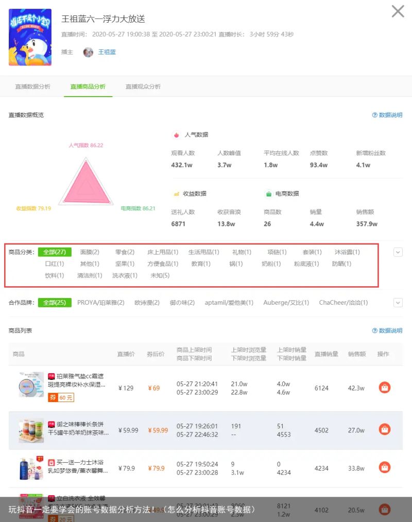This screenshot has height=522, width=412.
Task: Filter by brand aptamil/爱他美(1)
Action: tap(229, 303)
